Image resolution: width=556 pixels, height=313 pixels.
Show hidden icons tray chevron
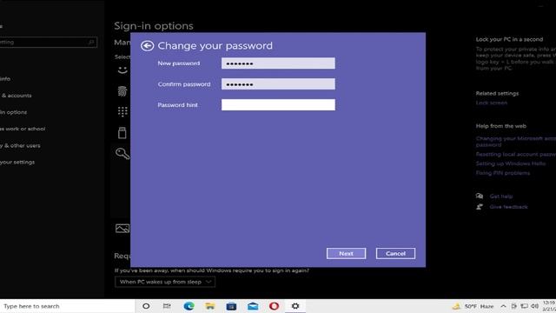503,306
